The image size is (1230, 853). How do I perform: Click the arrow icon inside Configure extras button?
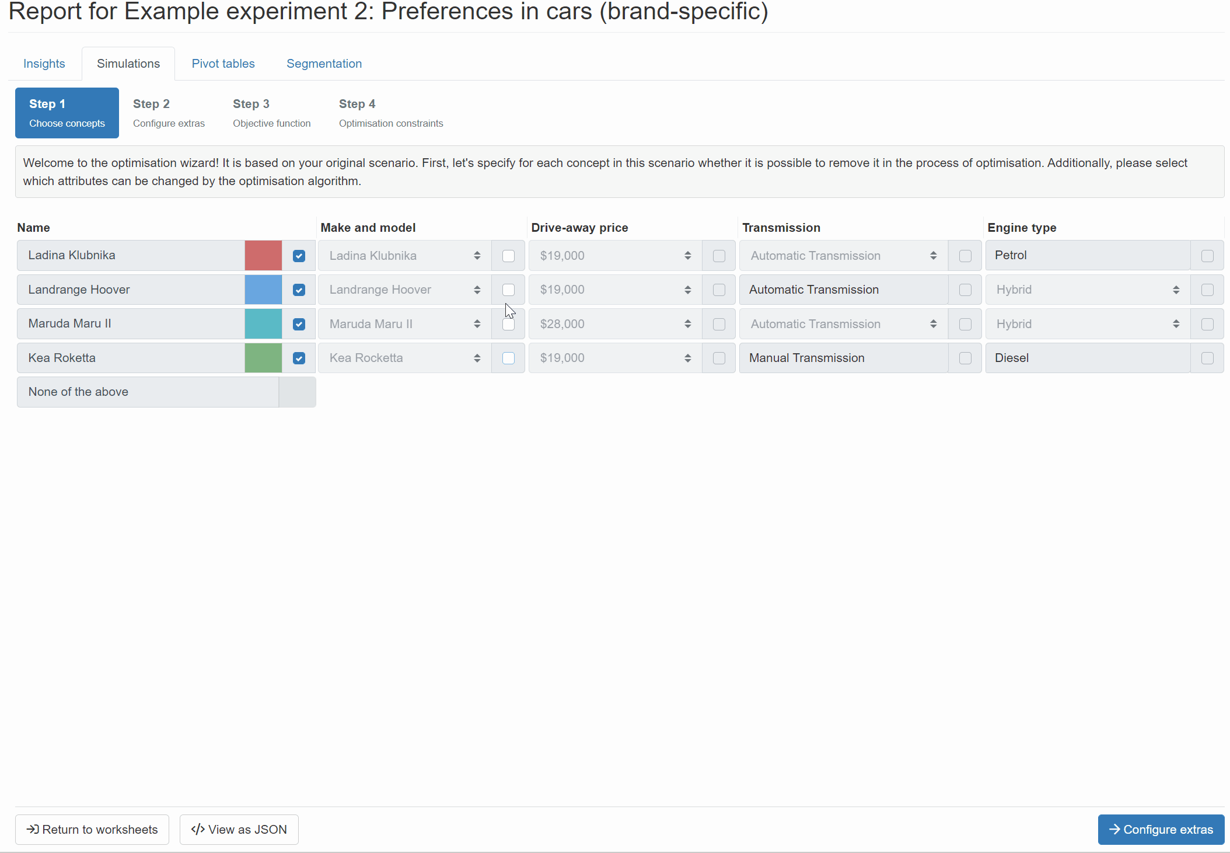tap(1114, 829)
